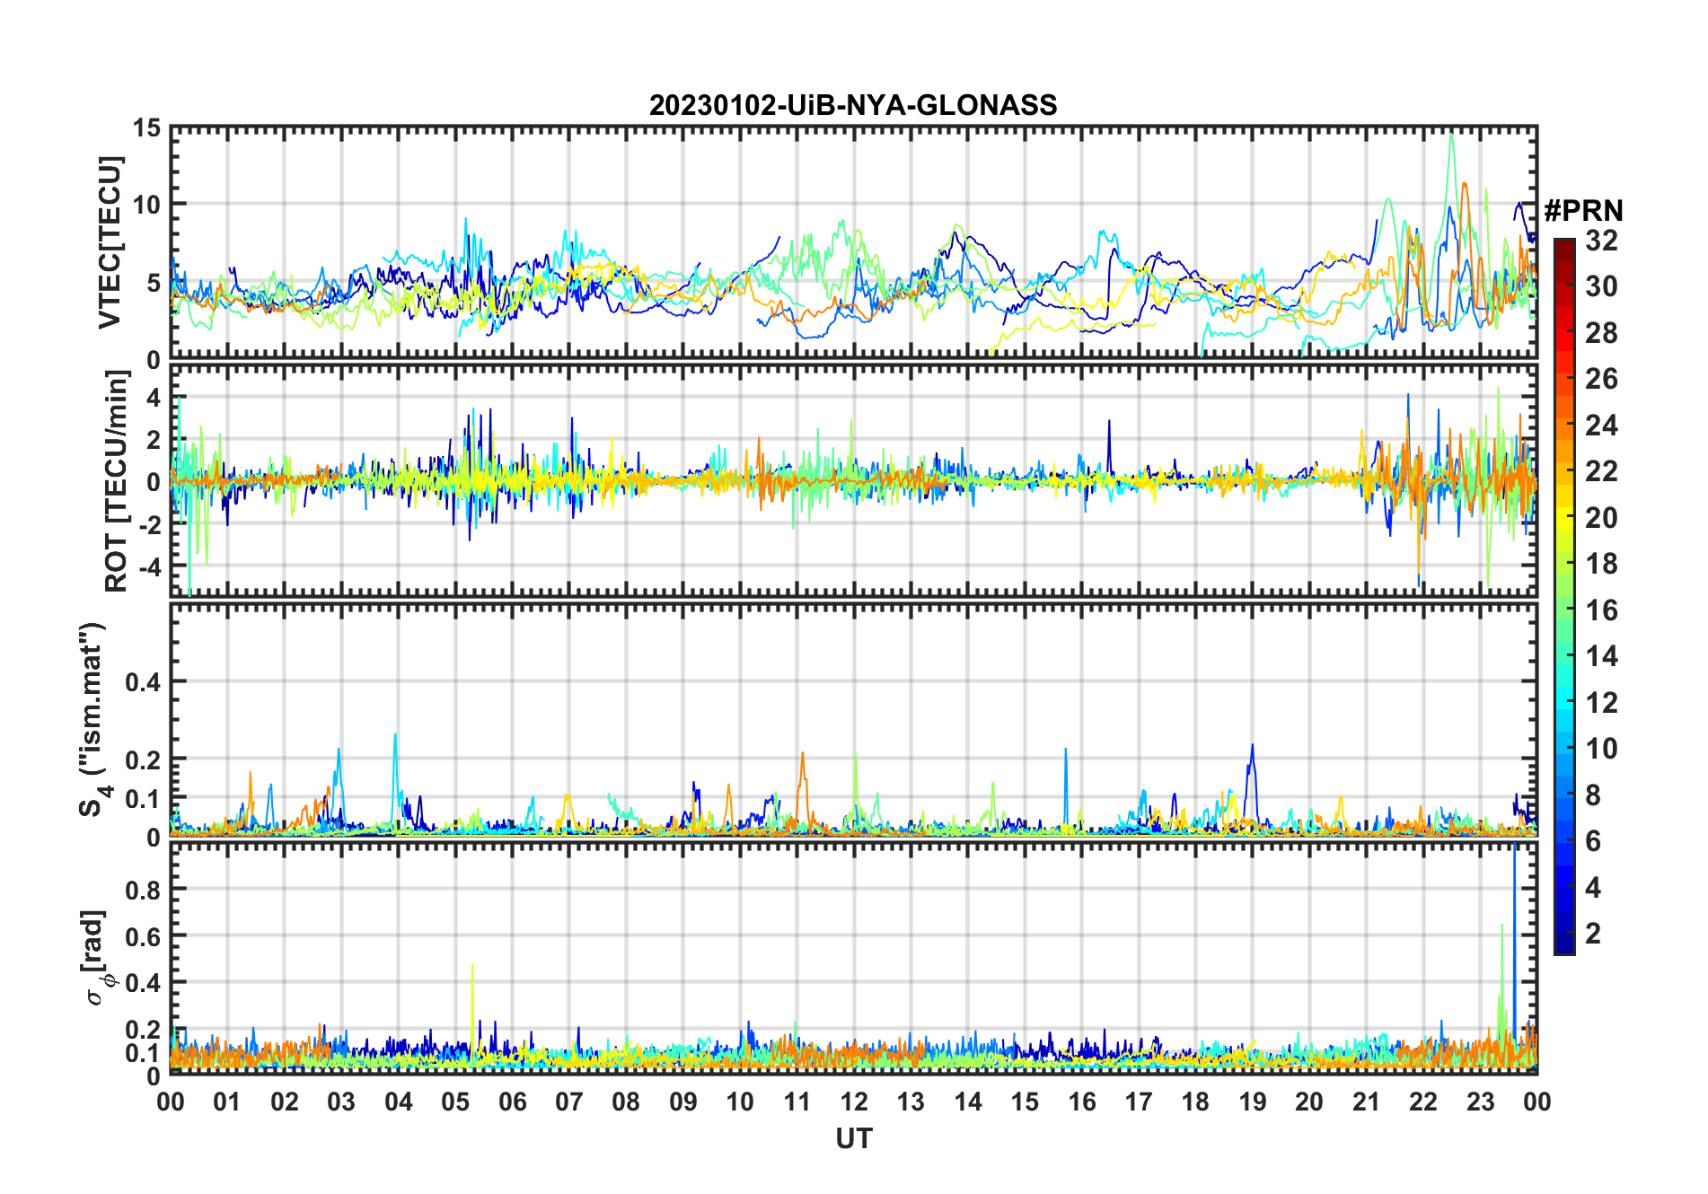Click colorbar tick label 18
The height and width of the screenshot is (1194, 1708).
point(1601,564)
